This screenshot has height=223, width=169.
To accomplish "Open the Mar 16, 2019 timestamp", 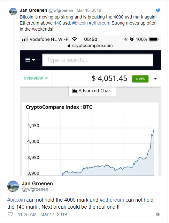I will click(89, 11).
